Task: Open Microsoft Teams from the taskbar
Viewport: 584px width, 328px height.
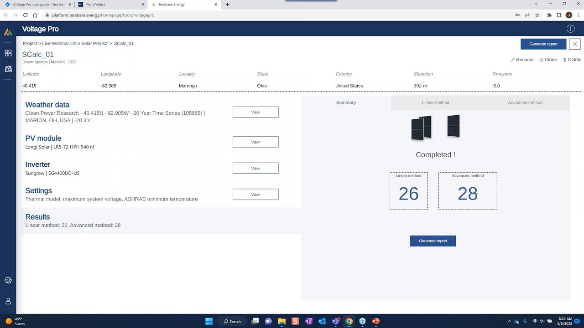Action: 336,321
